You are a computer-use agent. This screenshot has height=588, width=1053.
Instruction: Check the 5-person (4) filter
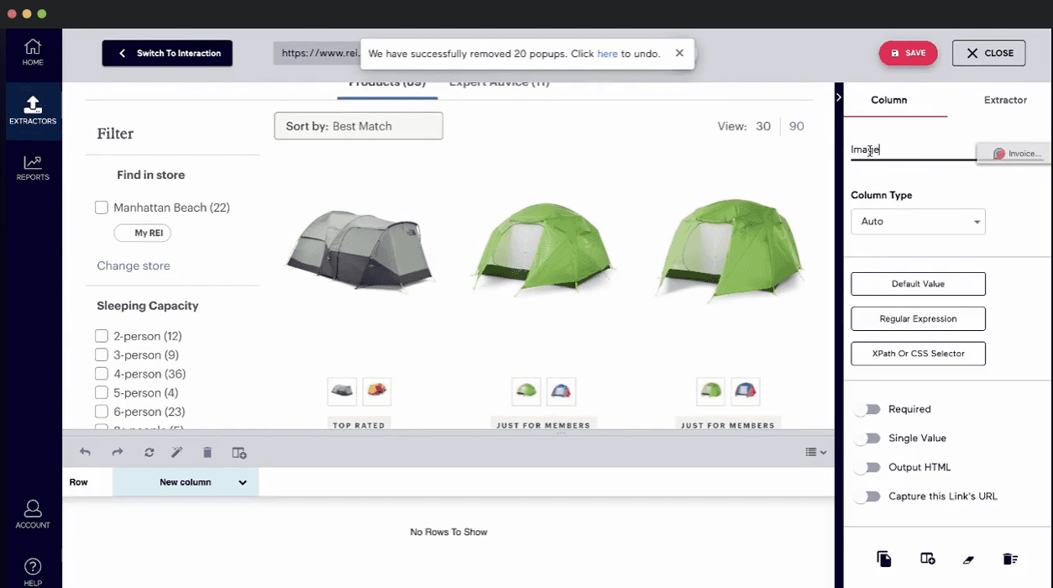(x=102, y=392)
